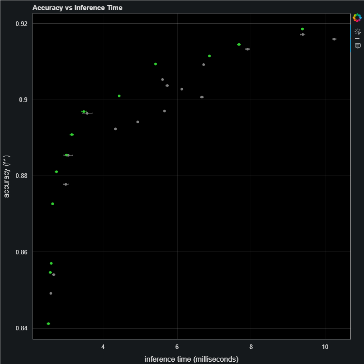Click the x-axis label inference time (milliseconds)
This screenshot has height=364, width=364.
[192, 359]
